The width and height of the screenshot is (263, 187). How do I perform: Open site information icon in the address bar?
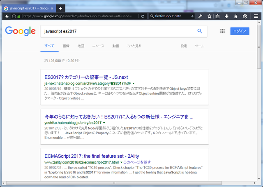coord(14,16)
